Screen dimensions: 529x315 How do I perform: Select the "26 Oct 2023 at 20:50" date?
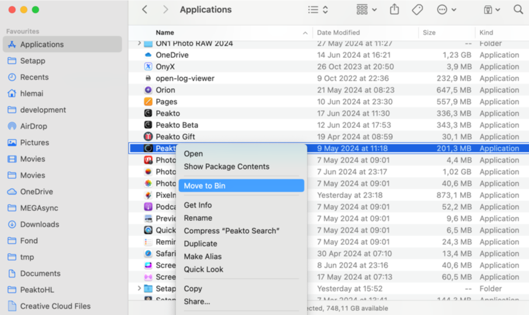[355, 67]
